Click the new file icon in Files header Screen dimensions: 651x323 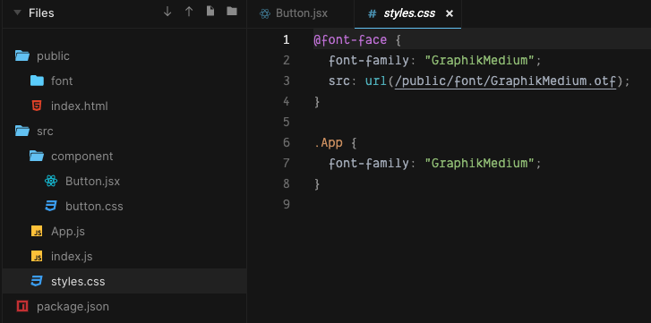coord(210,12)
